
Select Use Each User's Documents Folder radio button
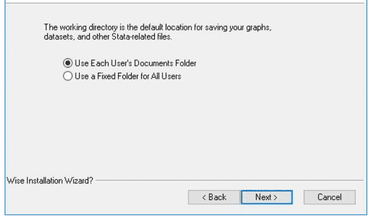130,63
